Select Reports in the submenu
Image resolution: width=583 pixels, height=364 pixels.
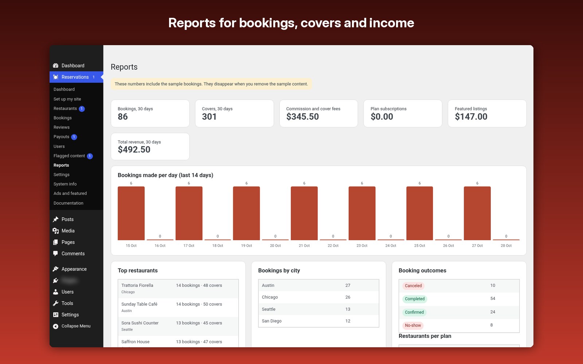pos(61,165)
